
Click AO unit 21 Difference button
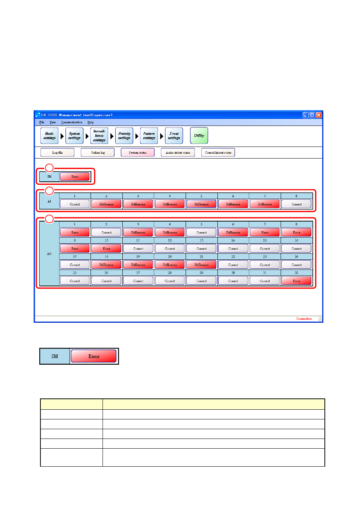(201, 265)
